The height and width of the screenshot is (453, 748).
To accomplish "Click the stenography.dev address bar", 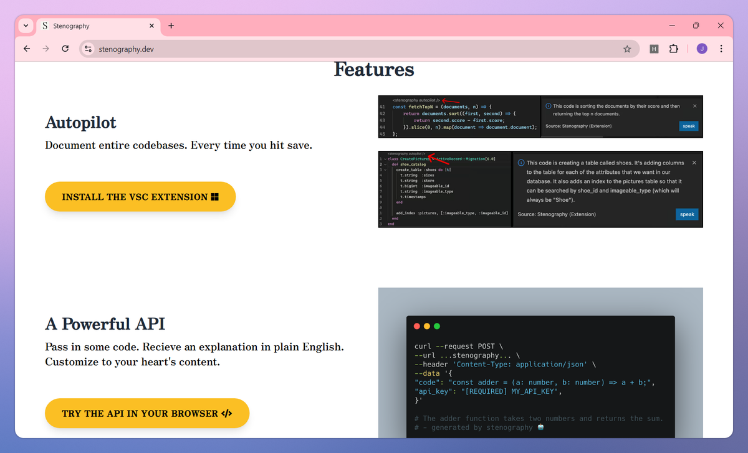I will [x=359, y=49].
